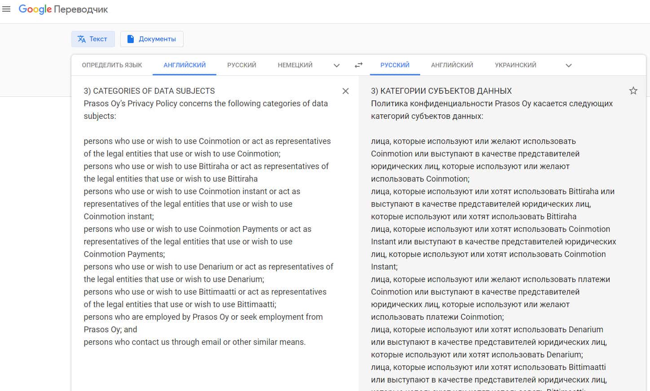Viewport: 650px width, 391px height.
Task: Click source line 'the legal entities that use or wish to use Bittiraha'
Action: (171, 179)
